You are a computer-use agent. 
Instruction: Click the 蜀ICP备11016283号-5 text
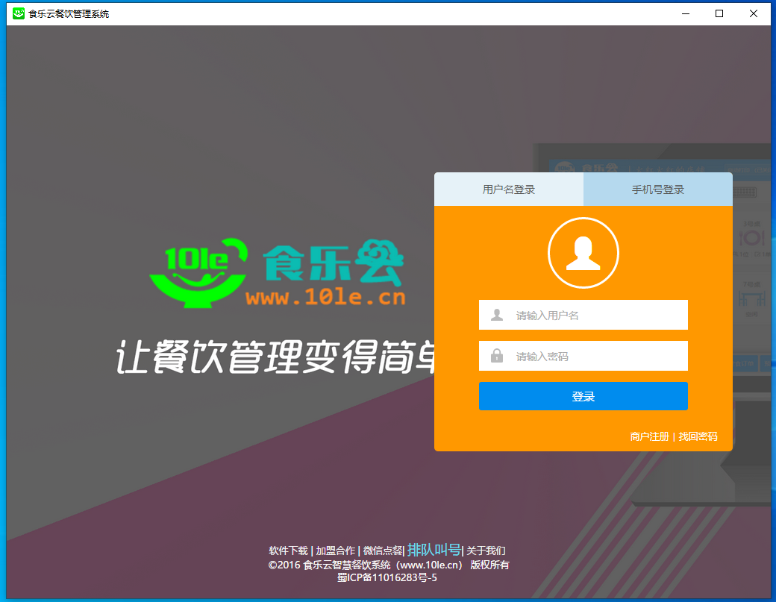387,577
